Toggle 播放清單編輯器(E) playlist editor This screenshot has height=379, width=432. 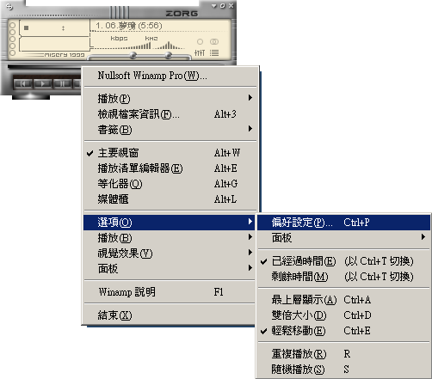click(x=170, y=168)
